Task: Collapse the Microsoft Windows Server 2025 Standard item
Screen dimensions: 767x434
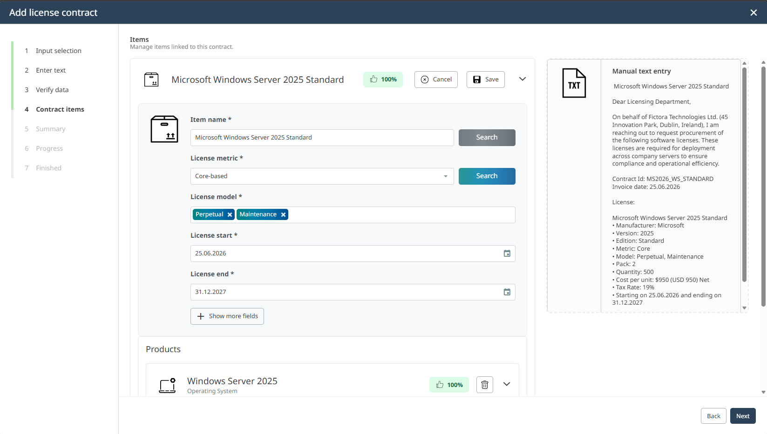Action: point(523,79)
